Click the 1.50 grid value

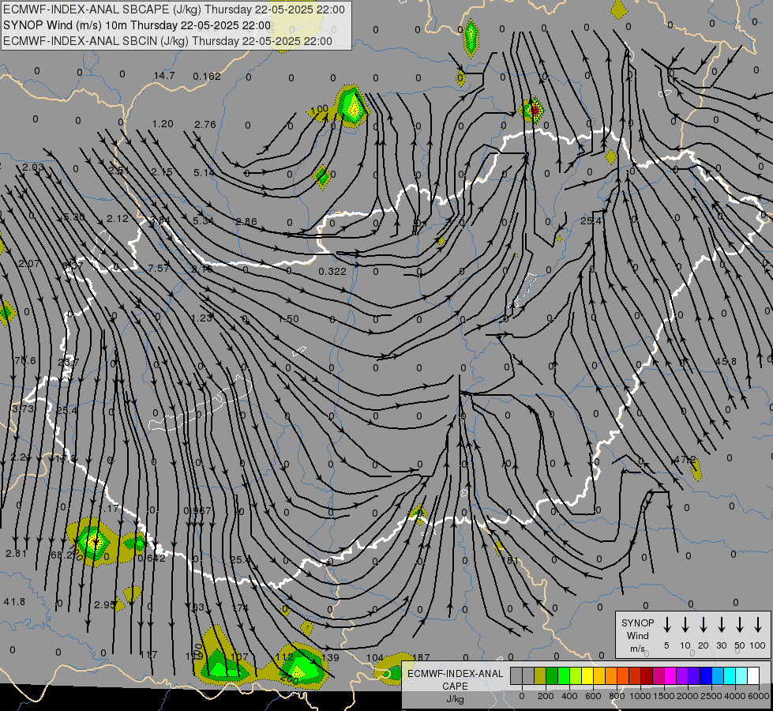[288, 318]
